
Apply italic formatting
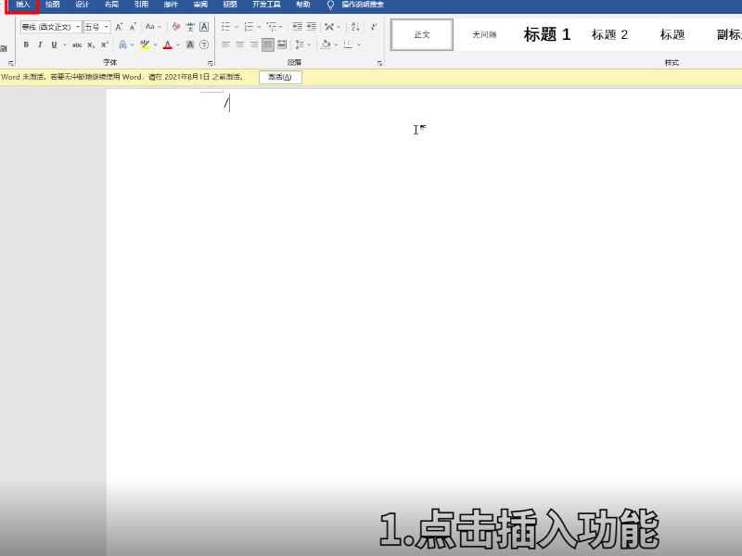click(40, 44)
